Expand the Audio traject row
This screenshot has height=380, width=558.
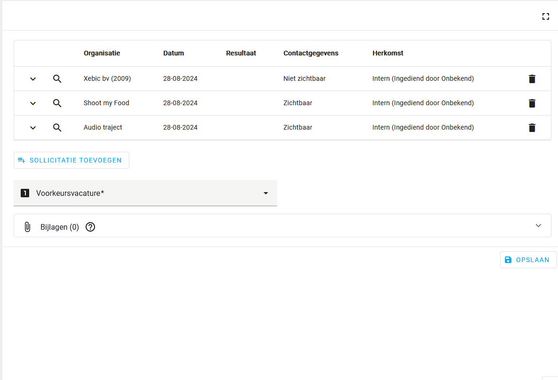point(32,127)
